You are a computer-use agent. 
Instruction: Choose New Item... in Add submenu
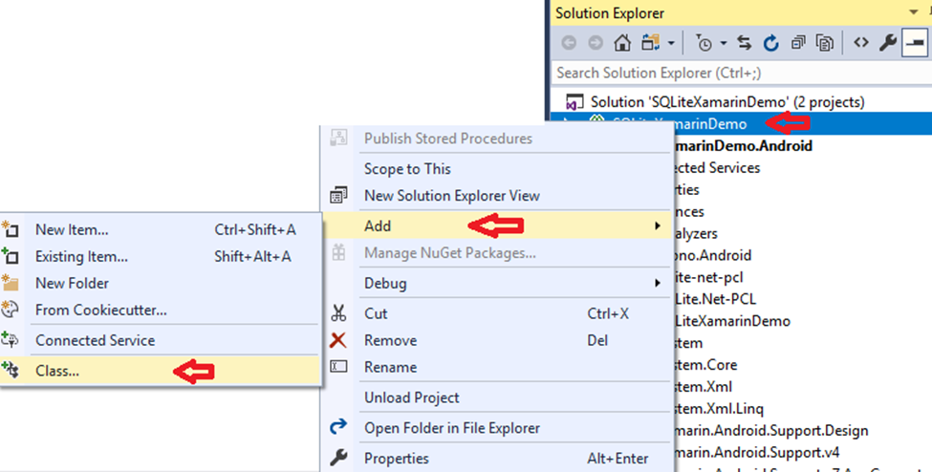click(161, 229)
